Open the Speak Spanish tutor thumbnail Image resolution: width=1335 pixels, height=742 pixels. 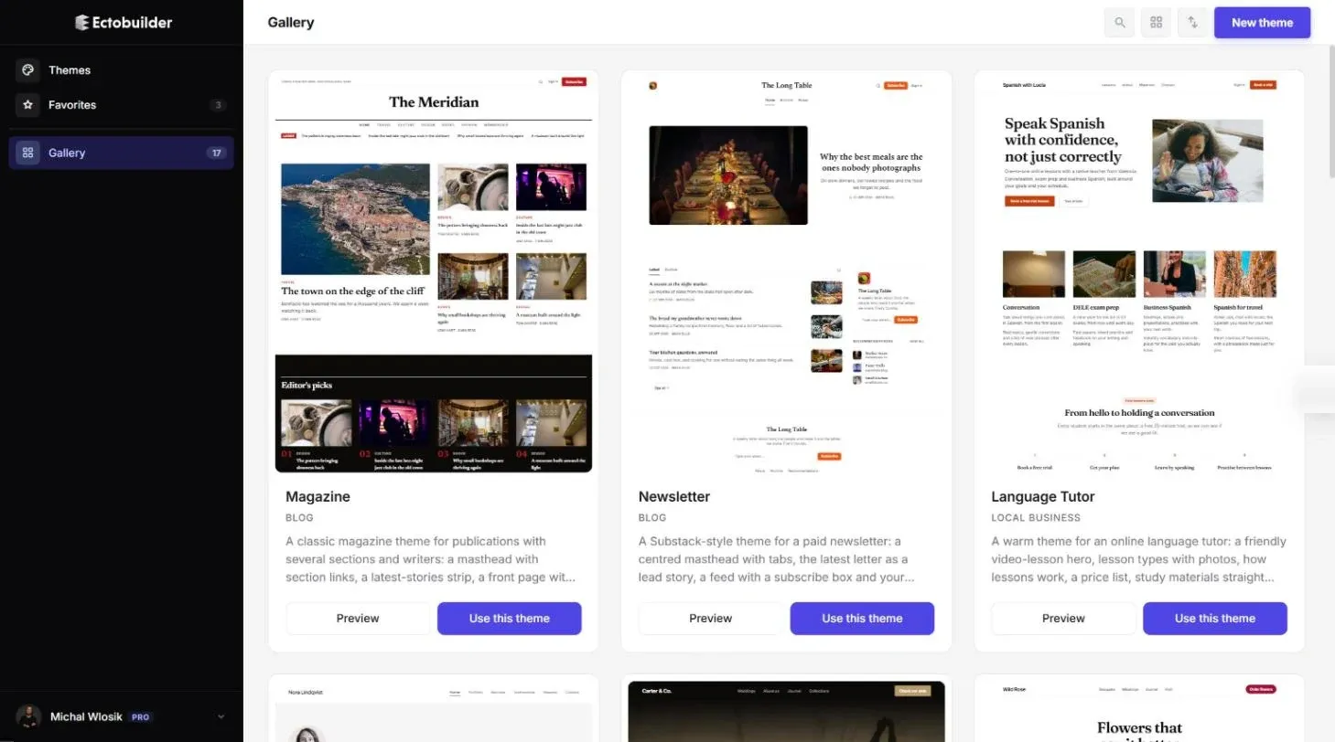(x=1139, y=272)
